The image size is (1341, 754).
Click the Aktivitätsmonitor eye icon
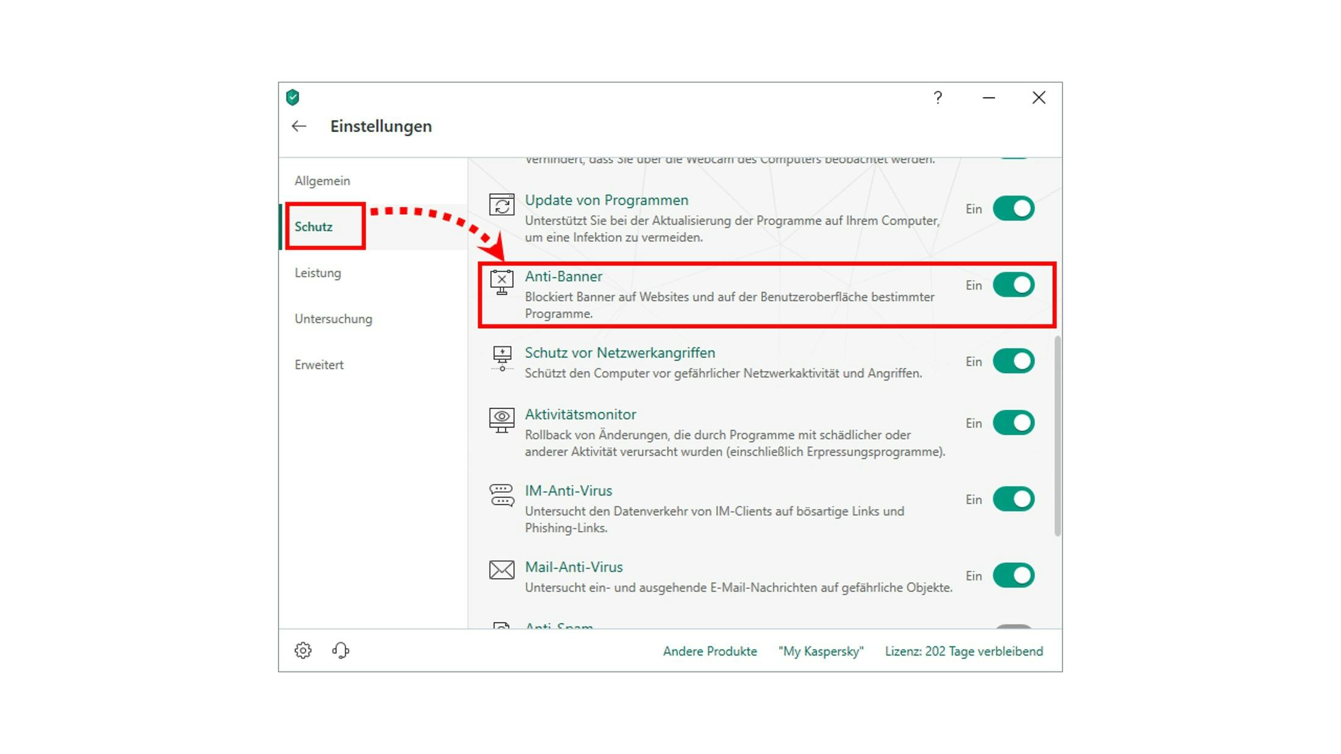pyautogui.click(x=502, y=420)
